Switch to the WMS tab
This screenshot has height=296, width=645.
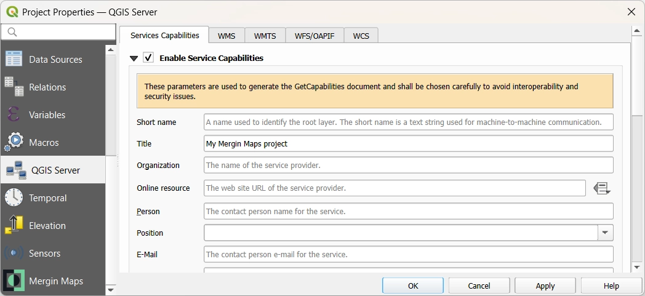point(226,36)
